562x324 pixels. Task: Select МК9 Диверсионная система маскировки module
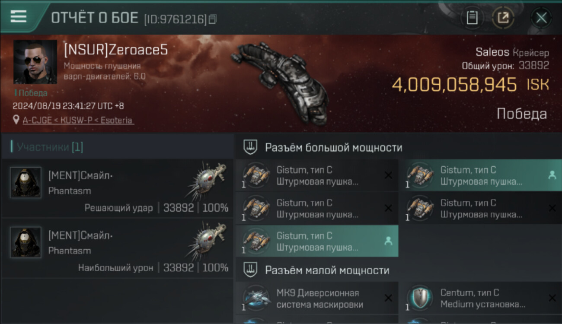(317, 299)
